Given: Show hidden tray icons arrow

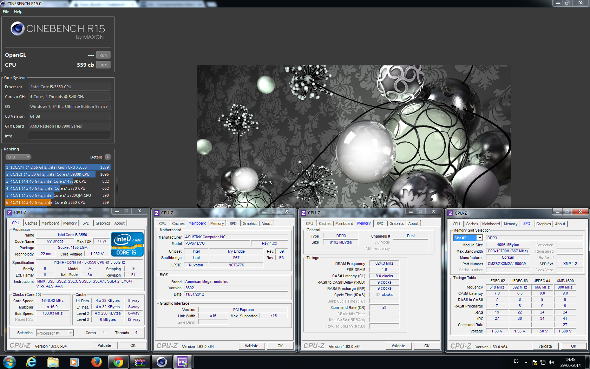Looking at the screenshot, I should [x=526, y=362].
